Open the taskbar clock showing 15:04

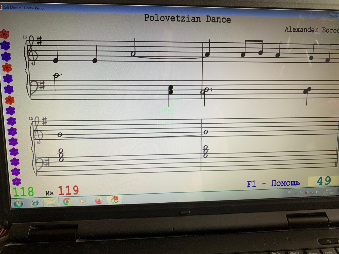pos(329,192)
